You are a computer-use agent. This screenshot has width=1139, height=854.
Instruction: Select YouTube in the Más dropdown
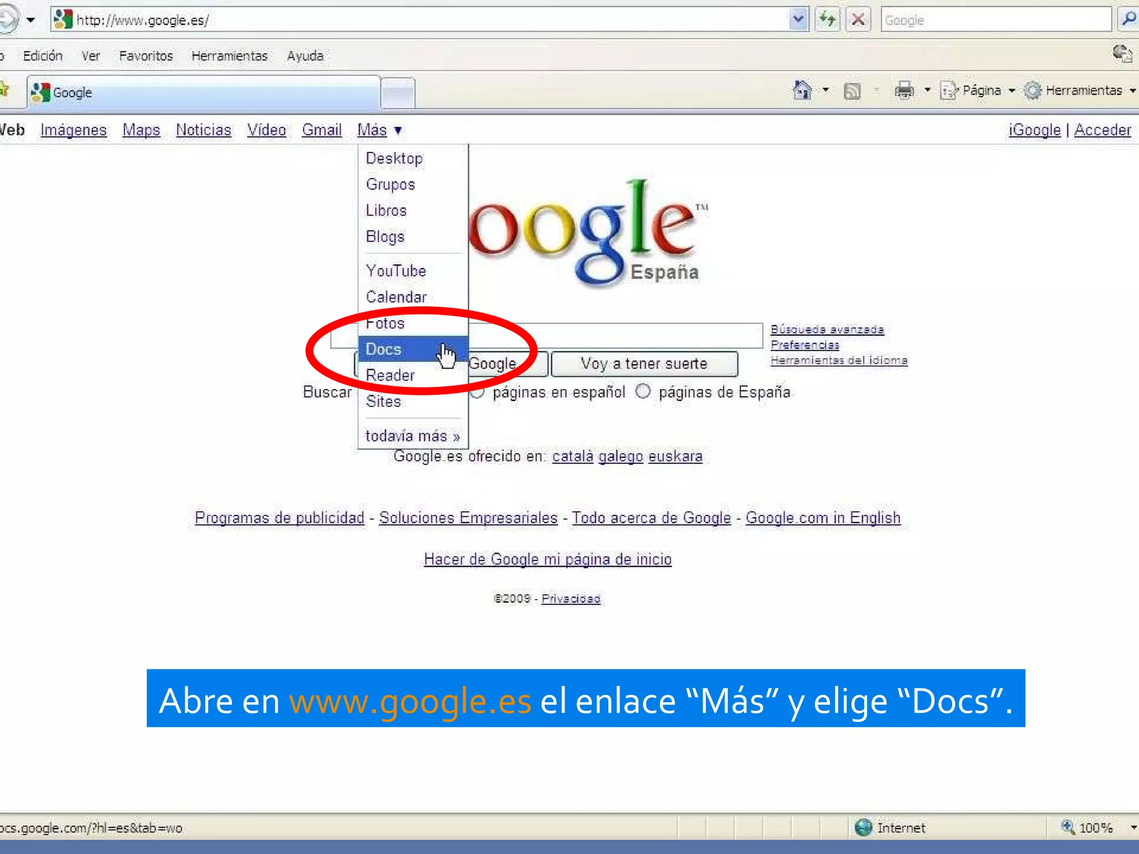tap(396, 271)
